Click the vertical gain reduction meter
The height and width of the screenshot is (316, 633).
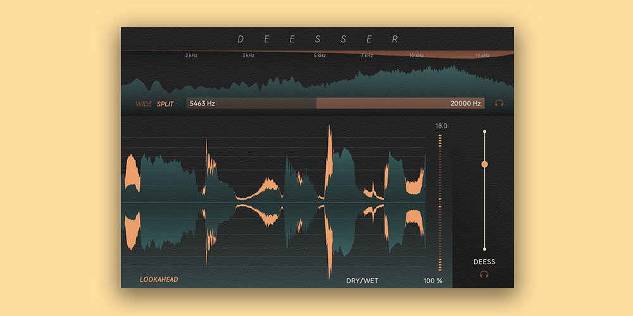pyautogui.click(x=440, y=202)
